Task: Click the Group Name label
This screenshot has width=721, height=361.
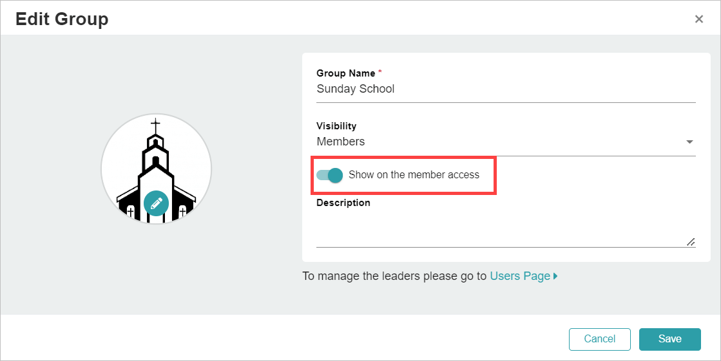Action: 346,73
